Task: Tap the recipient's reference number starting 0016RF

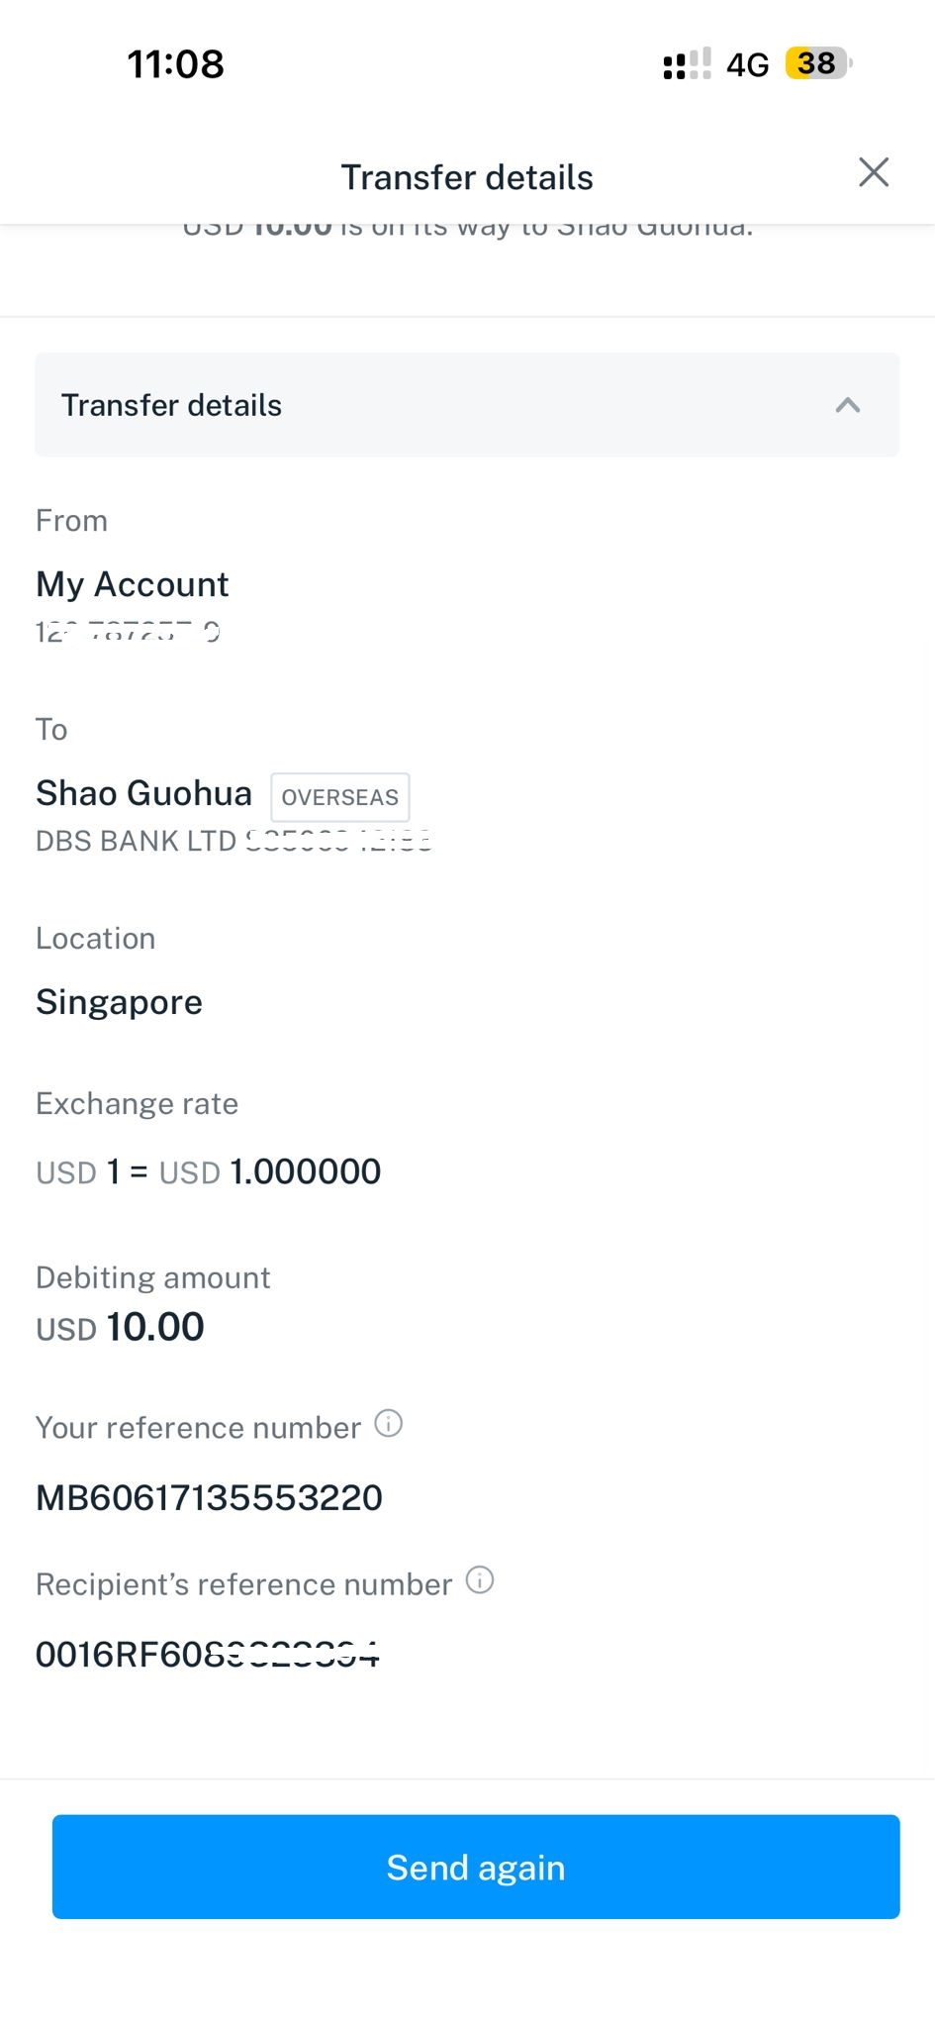Action: point(208,1654)
